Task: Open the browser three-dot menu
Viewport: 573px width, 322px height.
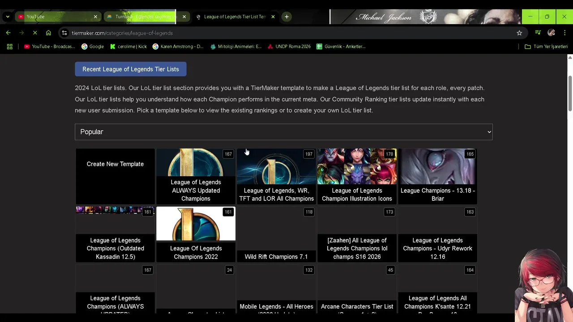Action: [564, 33]
